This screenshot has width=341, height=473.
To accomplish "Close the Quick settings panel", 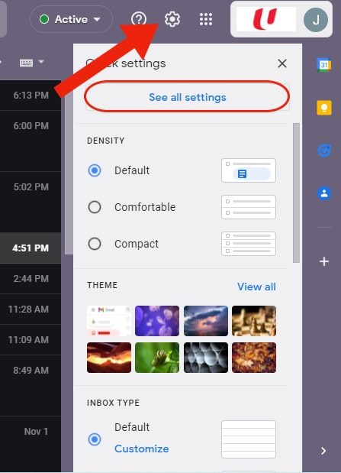I will point(282,63).
